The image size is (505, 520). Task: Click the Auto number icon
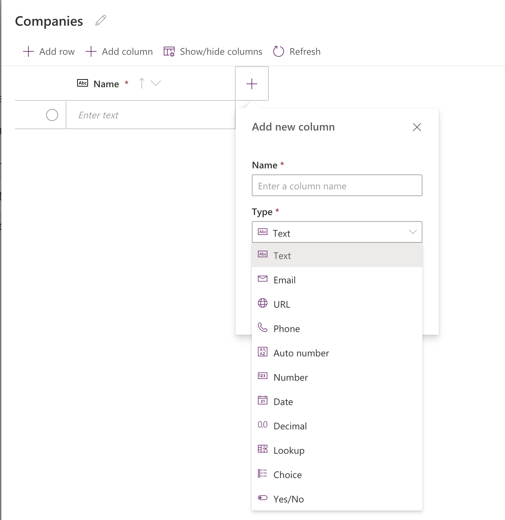point(262,352)
